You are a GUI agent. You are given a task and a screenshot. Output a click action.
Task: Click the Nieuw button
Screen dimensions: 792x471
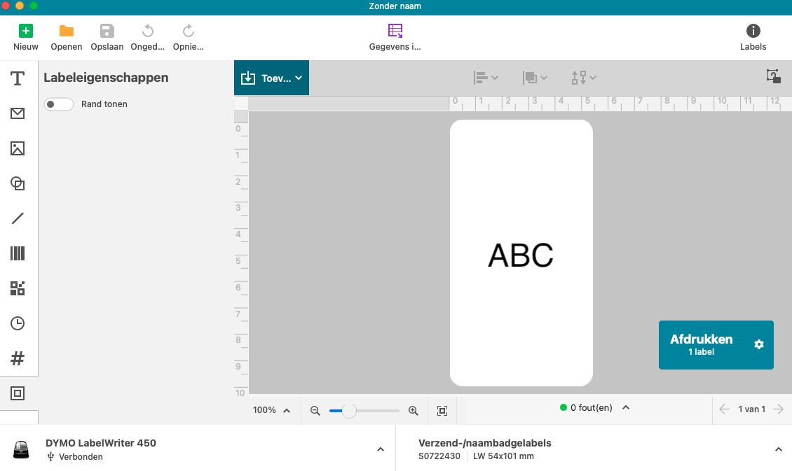coord(26,38)
